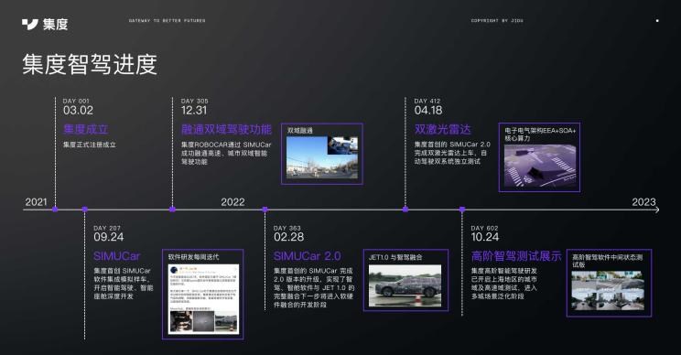
Task: Click the 09.24 date text
Action: pos(109,237)
